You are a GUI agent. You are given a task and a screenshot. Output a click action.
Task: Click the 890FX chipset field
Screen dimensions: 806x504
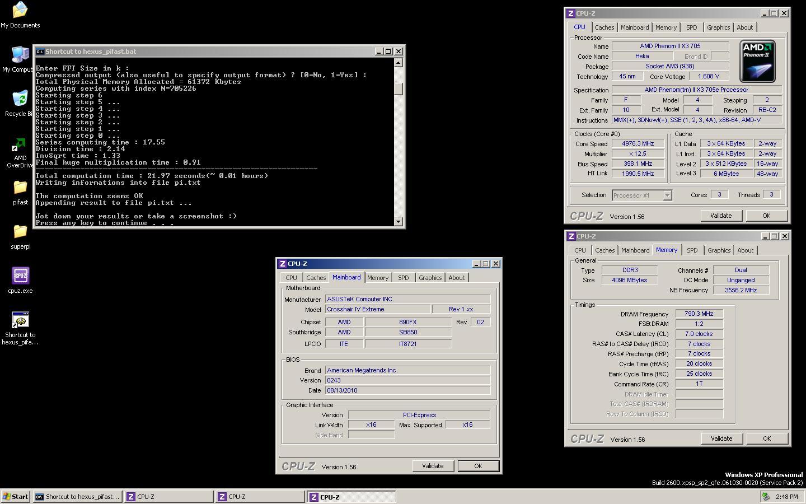[408, 322]
